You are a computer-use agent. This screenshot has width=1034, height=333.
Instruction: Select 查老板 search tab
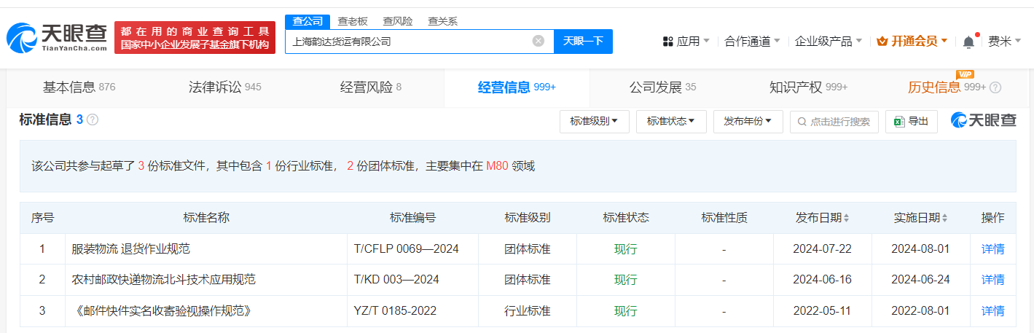pos(353,21)
